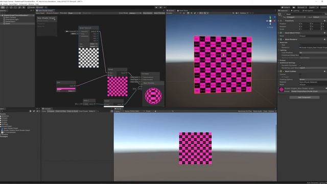Screen dimensions: 327x184
Task: Select the Console tab
Action: (x=46, y=109)
